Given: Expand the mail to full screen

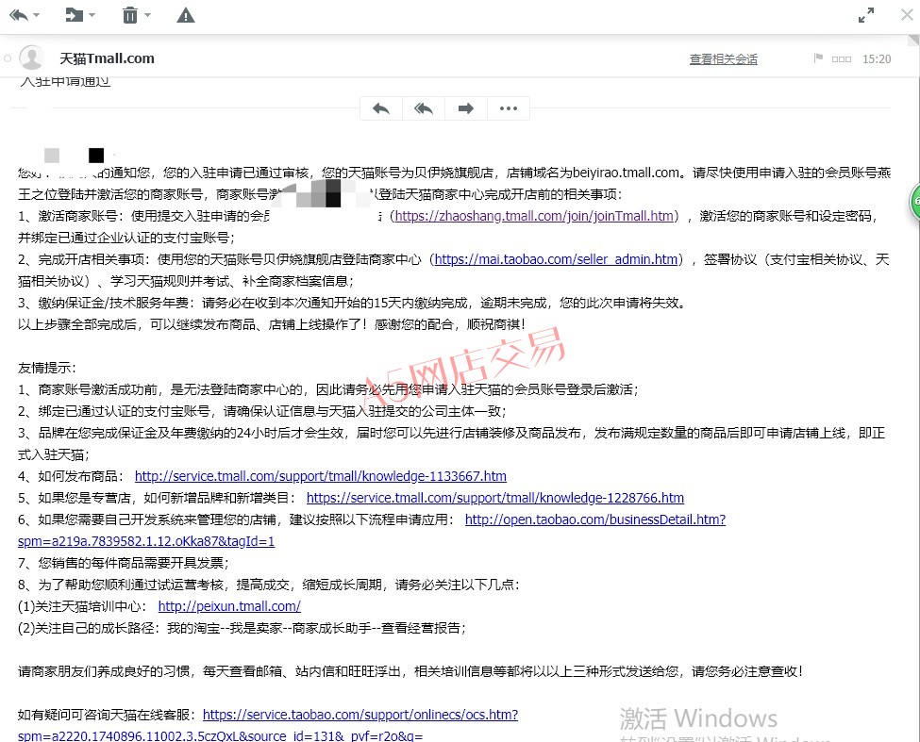Looking at the screenshot, I should coord(866,15).
